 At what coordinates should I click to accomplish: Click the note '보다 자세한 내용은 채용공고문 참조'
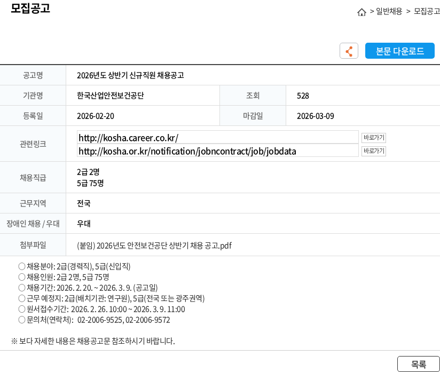click(93, 341)
